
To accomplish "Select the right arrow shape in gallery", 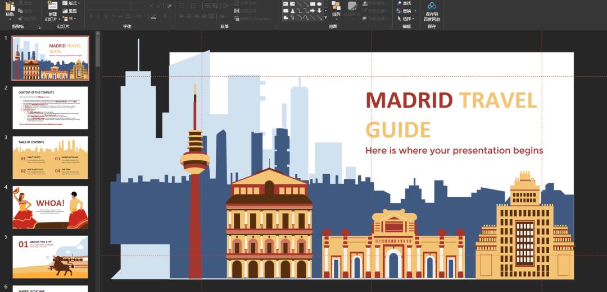I will coord(312,11).
